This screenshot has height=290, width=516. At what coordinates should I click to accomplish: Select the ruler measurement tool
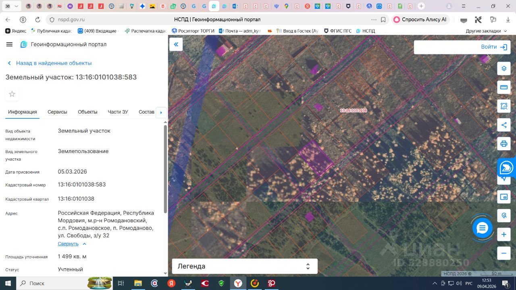(x=504, y=87)
